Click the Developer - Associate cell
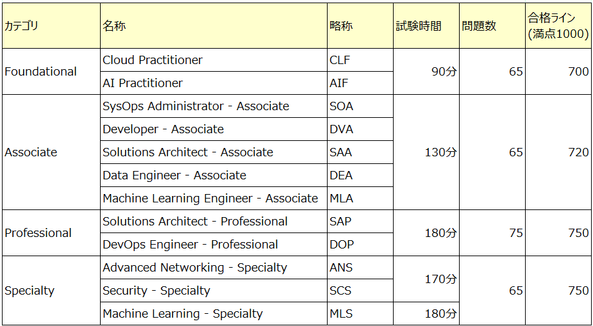This screenshot has height=326, width=593. click(214, 129)
